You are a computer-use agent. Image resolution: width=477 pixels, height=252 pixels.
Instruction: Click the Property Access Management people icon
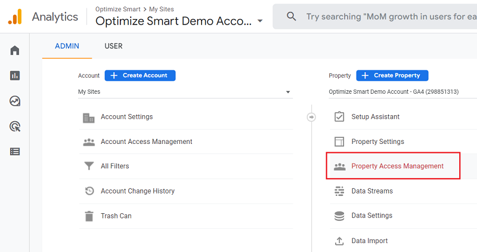339,167
